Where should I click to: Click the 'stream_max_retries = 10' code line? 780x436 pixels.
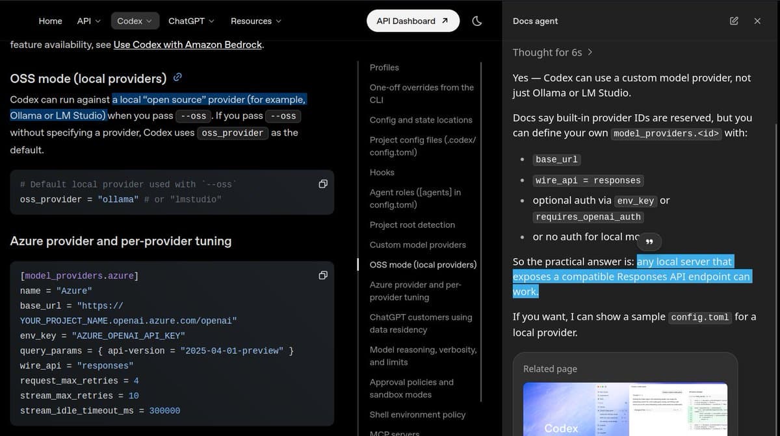point(79,396)
